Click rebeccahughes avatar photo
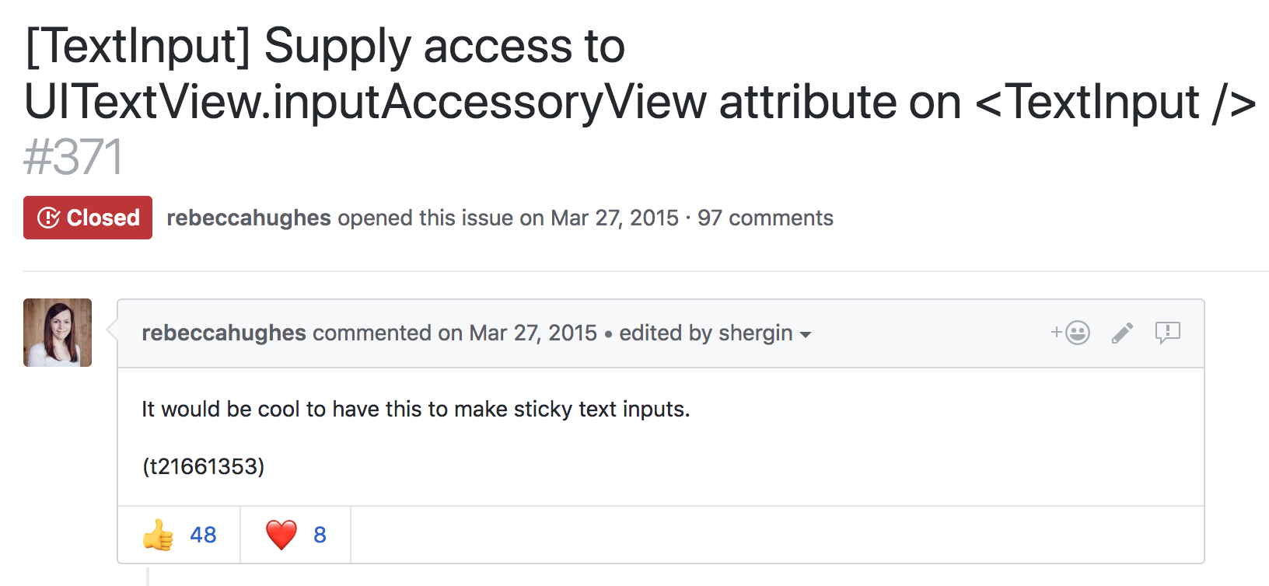This screenshot has height=586, width=1269. coord(58,333)
